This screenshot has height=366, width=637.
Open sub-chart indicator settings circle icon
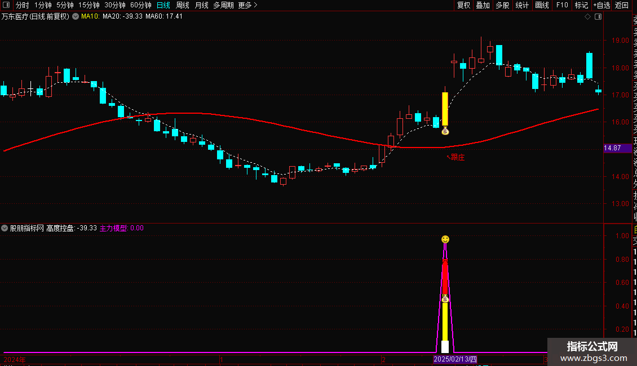click(x=5, y=228)
